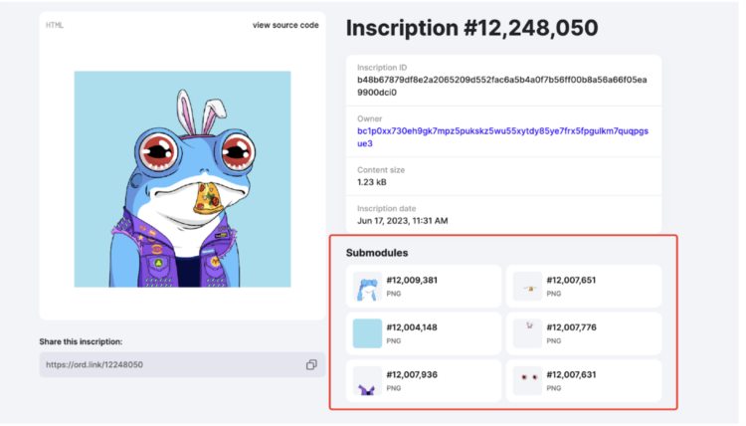
Task: Open the pizza mouth thumbnail #12,007,651
Action: (x=528, y=288)
